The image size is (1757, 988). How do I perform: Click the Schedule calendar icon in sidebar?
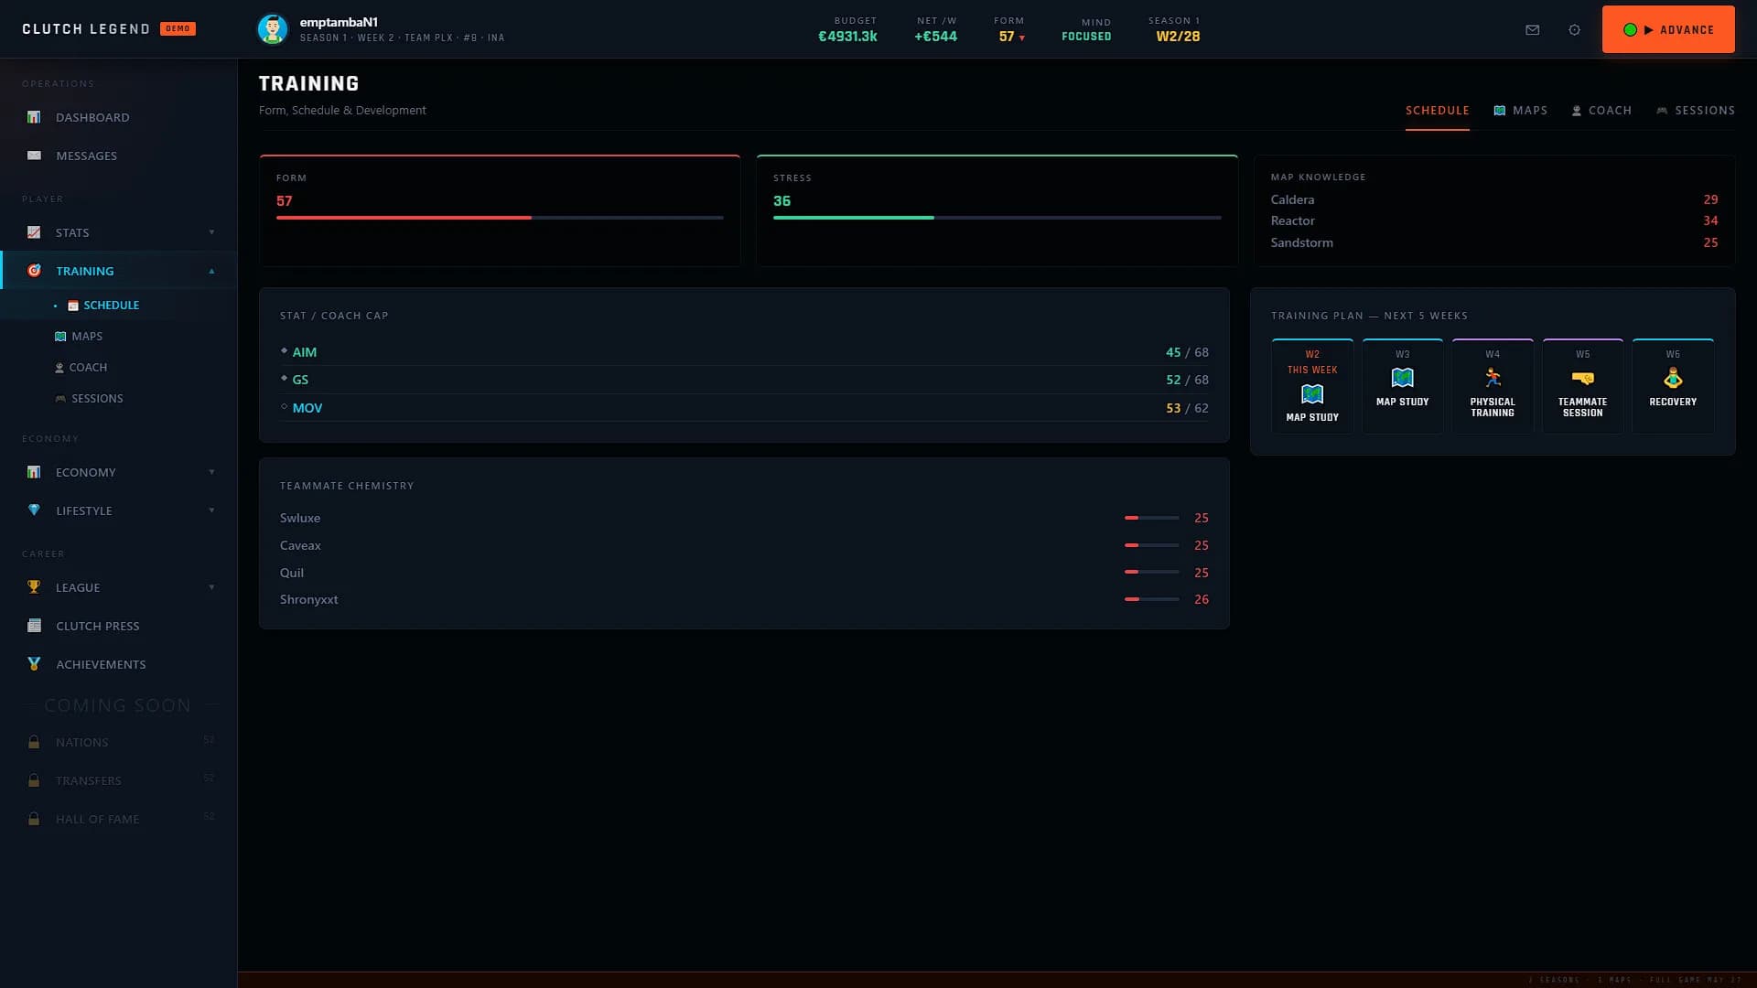[x=73, y=306]
